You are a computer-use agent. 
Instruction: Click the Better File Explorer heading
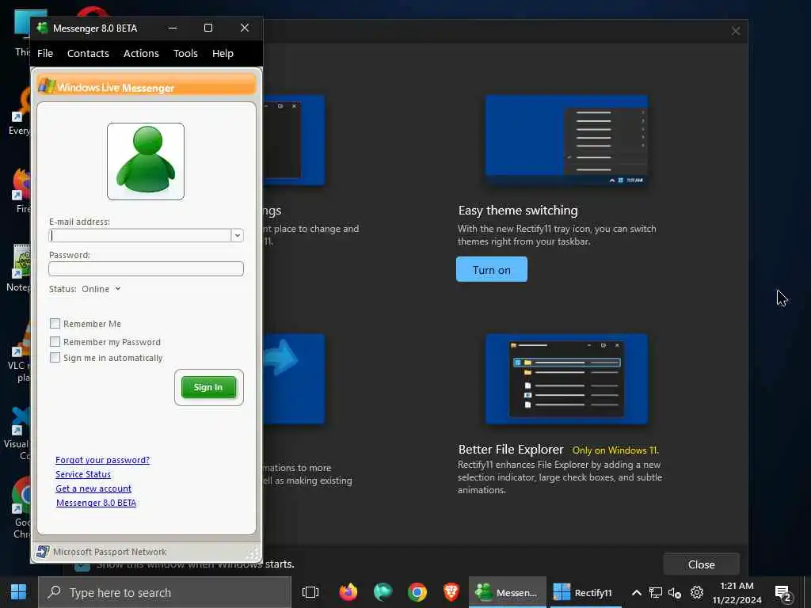click(511, 450)
